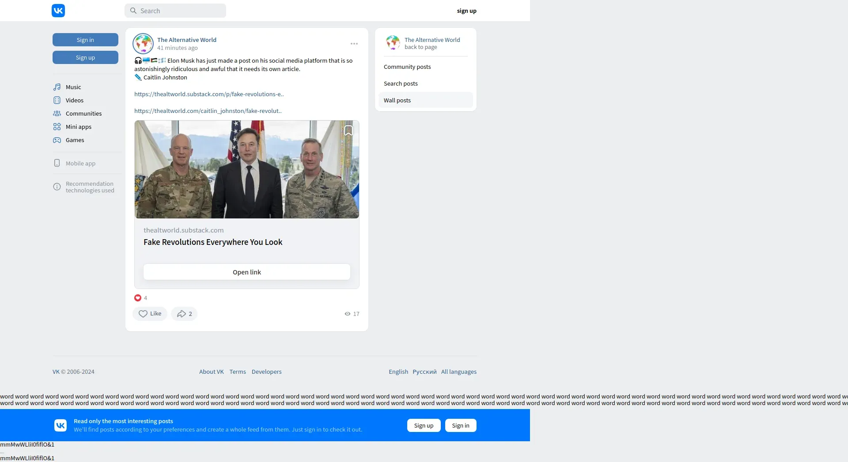Click the header sign up link
The width and height of the screenshot is (848, 462).
[x=467, y=11]
